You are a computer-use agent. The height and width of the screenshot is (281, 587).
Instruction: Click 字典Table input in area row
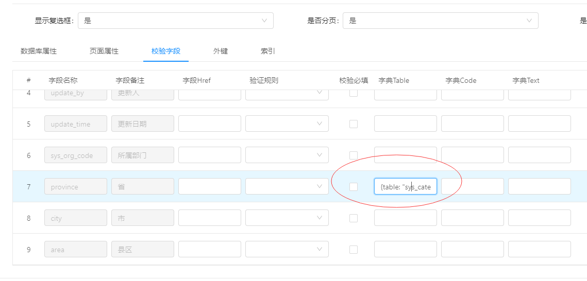[x=406, y=249]
